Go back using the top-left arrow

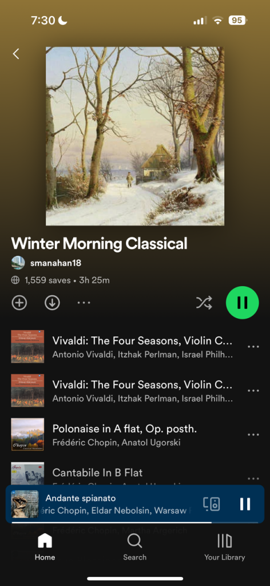coord(15,54)
